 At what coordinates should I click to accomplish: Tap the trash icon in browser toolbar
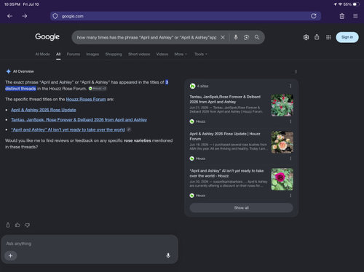pos(342,16)
